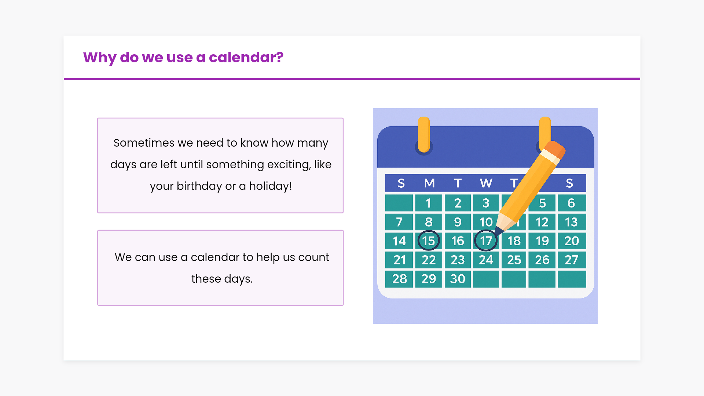
Task: Choose date 6 in the first row
Action: [571, 203]
